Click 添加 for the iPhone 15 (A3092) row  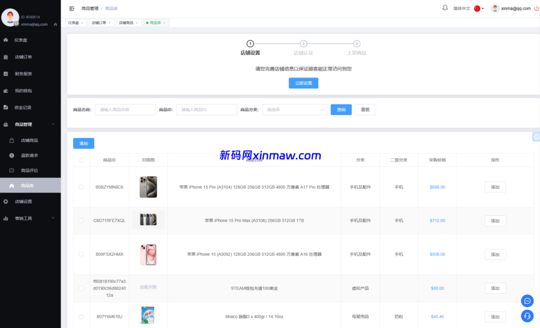pyautogui.click(x=495, y=255)
